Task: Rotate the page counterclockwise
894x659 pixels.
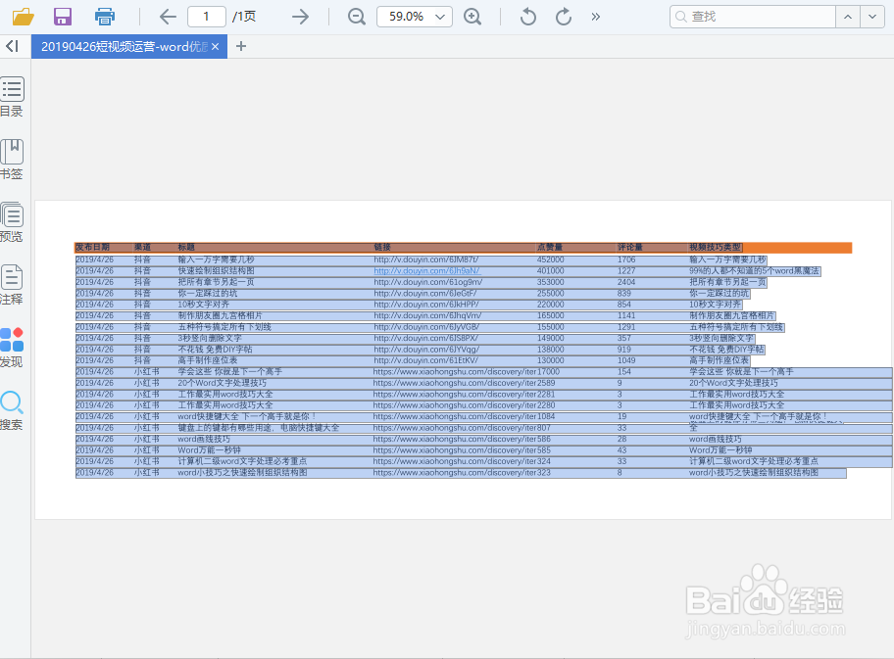Action: point(528,17)
